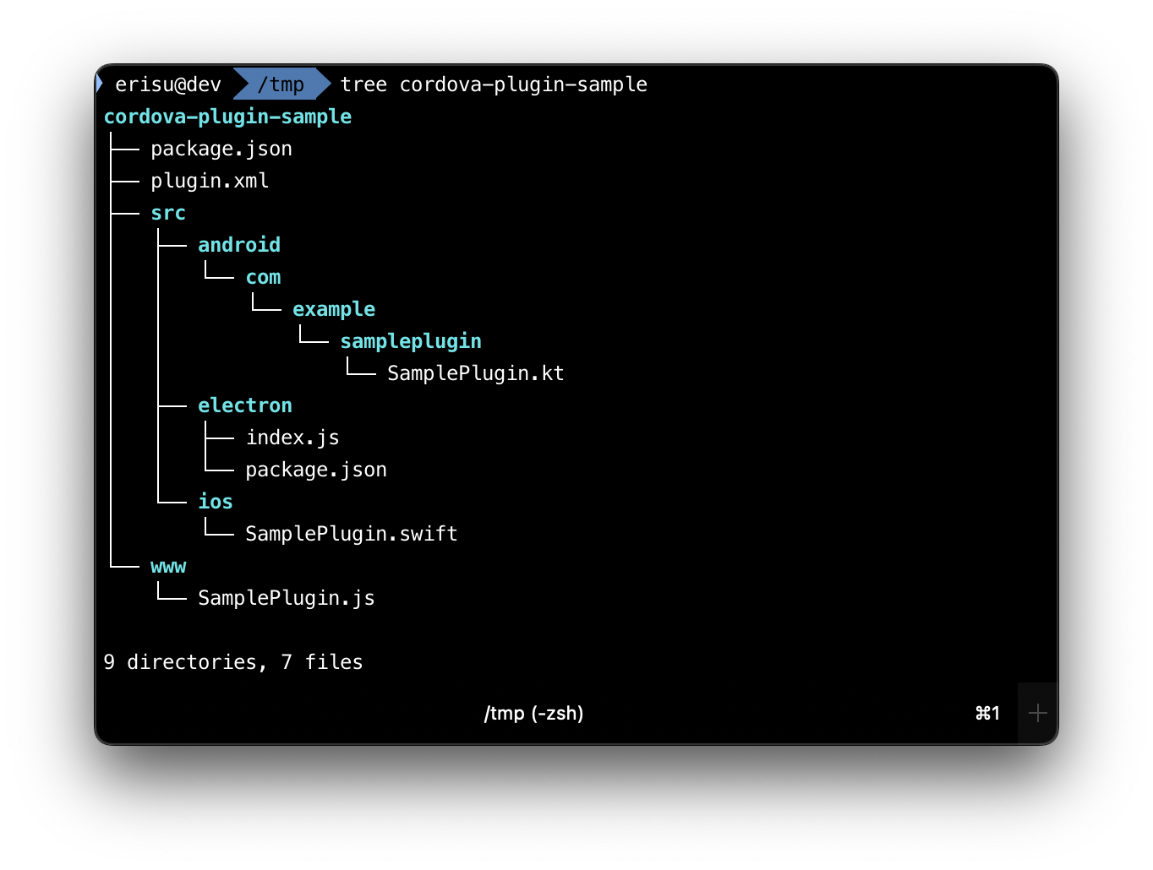Click the ios directory name
Viewport: 1153px width, 870px height.
(x=216, y=502)
